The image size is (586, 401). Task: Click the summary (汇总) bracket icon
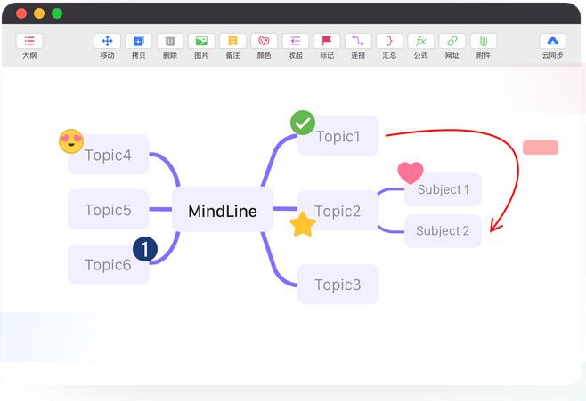pos(389,41)
